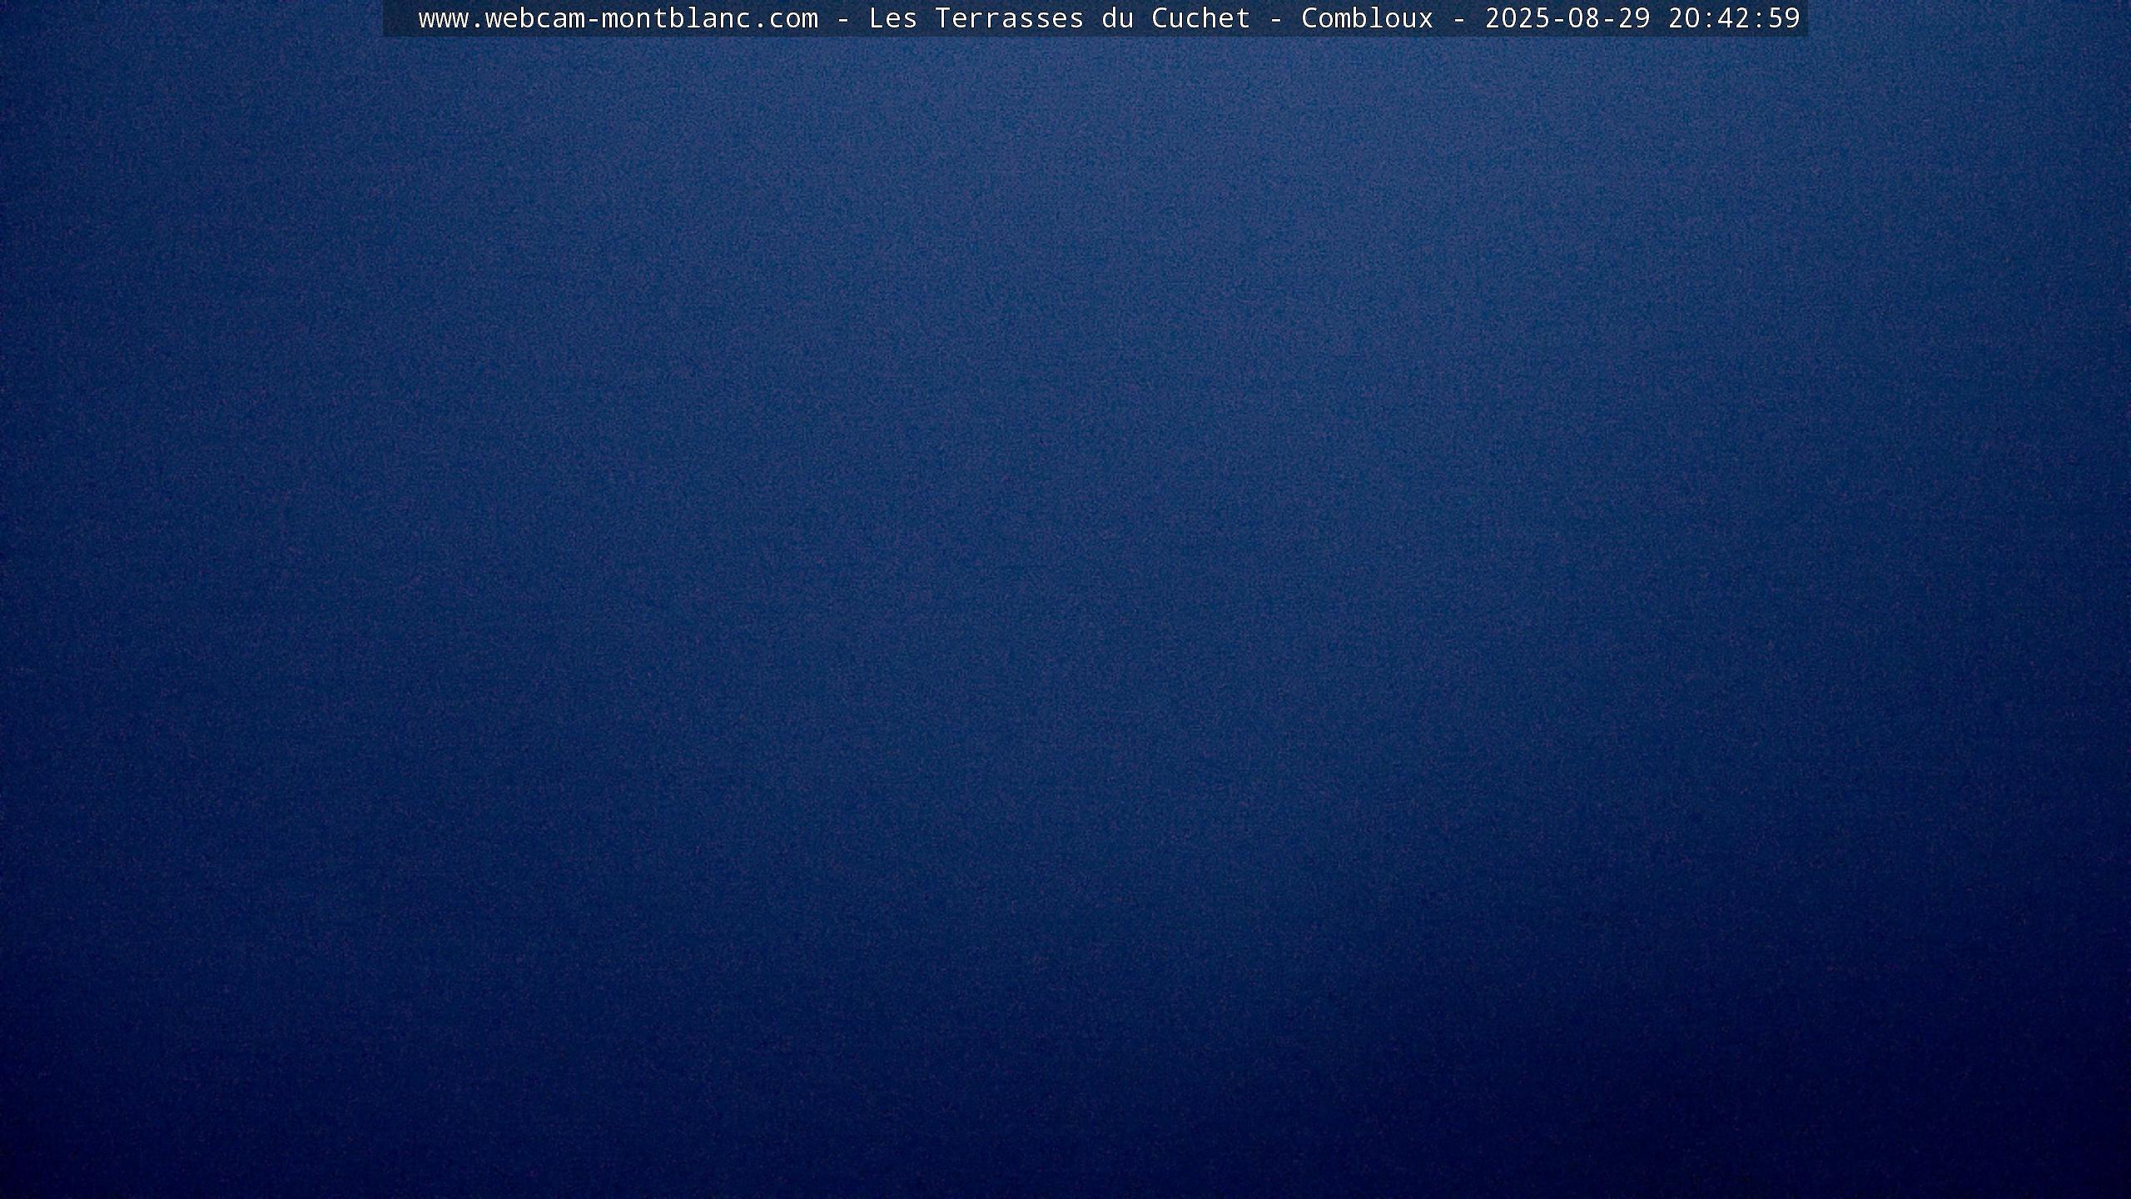Click the www.webcam-montblanc.com URL text
Viewport: 2131px width, 1199px height.
pyautogui.click(x=618, y=18)
